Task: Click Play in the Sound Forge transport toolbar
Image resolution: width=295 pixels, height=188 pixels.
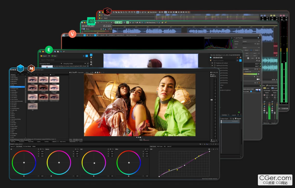Action: (171, 12)
